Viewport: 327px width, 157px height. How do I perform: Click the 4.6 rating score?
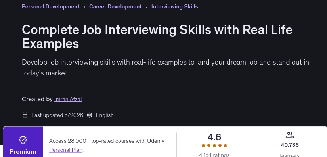click(214, 137)
